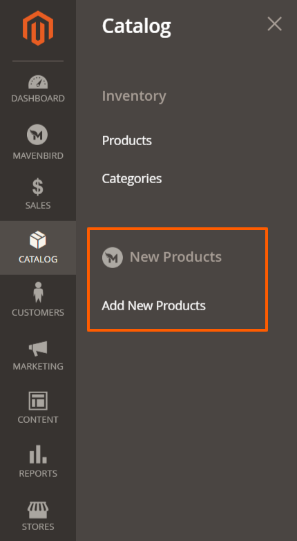Viewport: 297px width, 541px height.
Task: Open Customers via the person icon
Action: [x=38, y=292]
